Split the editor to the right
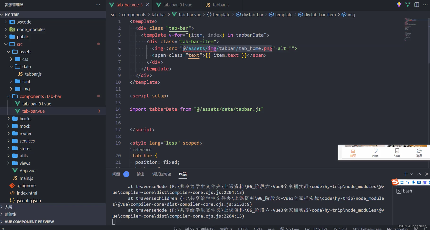The width and height of the screenshot is (430, 230). pos(417,5)
